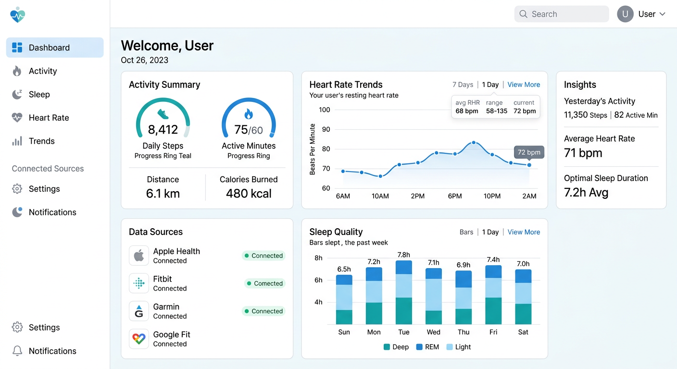Click Fitbit connected status badge

(x=265, y=283)
